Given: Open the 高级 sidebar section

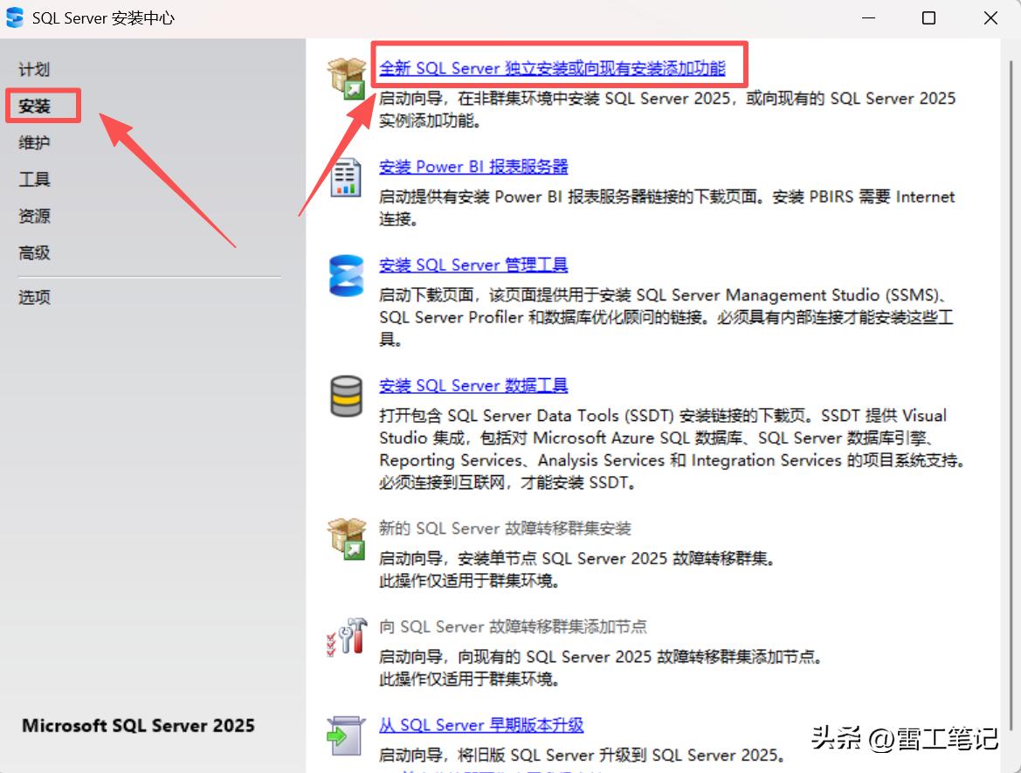Looking at the screenshot, I should [x=34, y=252].
